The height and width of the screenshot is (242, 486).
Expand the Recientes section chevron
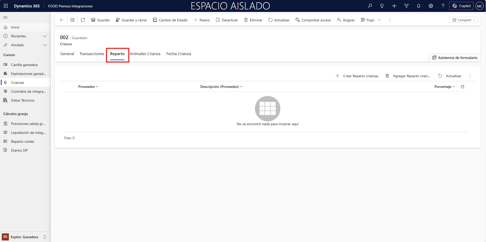45,36
